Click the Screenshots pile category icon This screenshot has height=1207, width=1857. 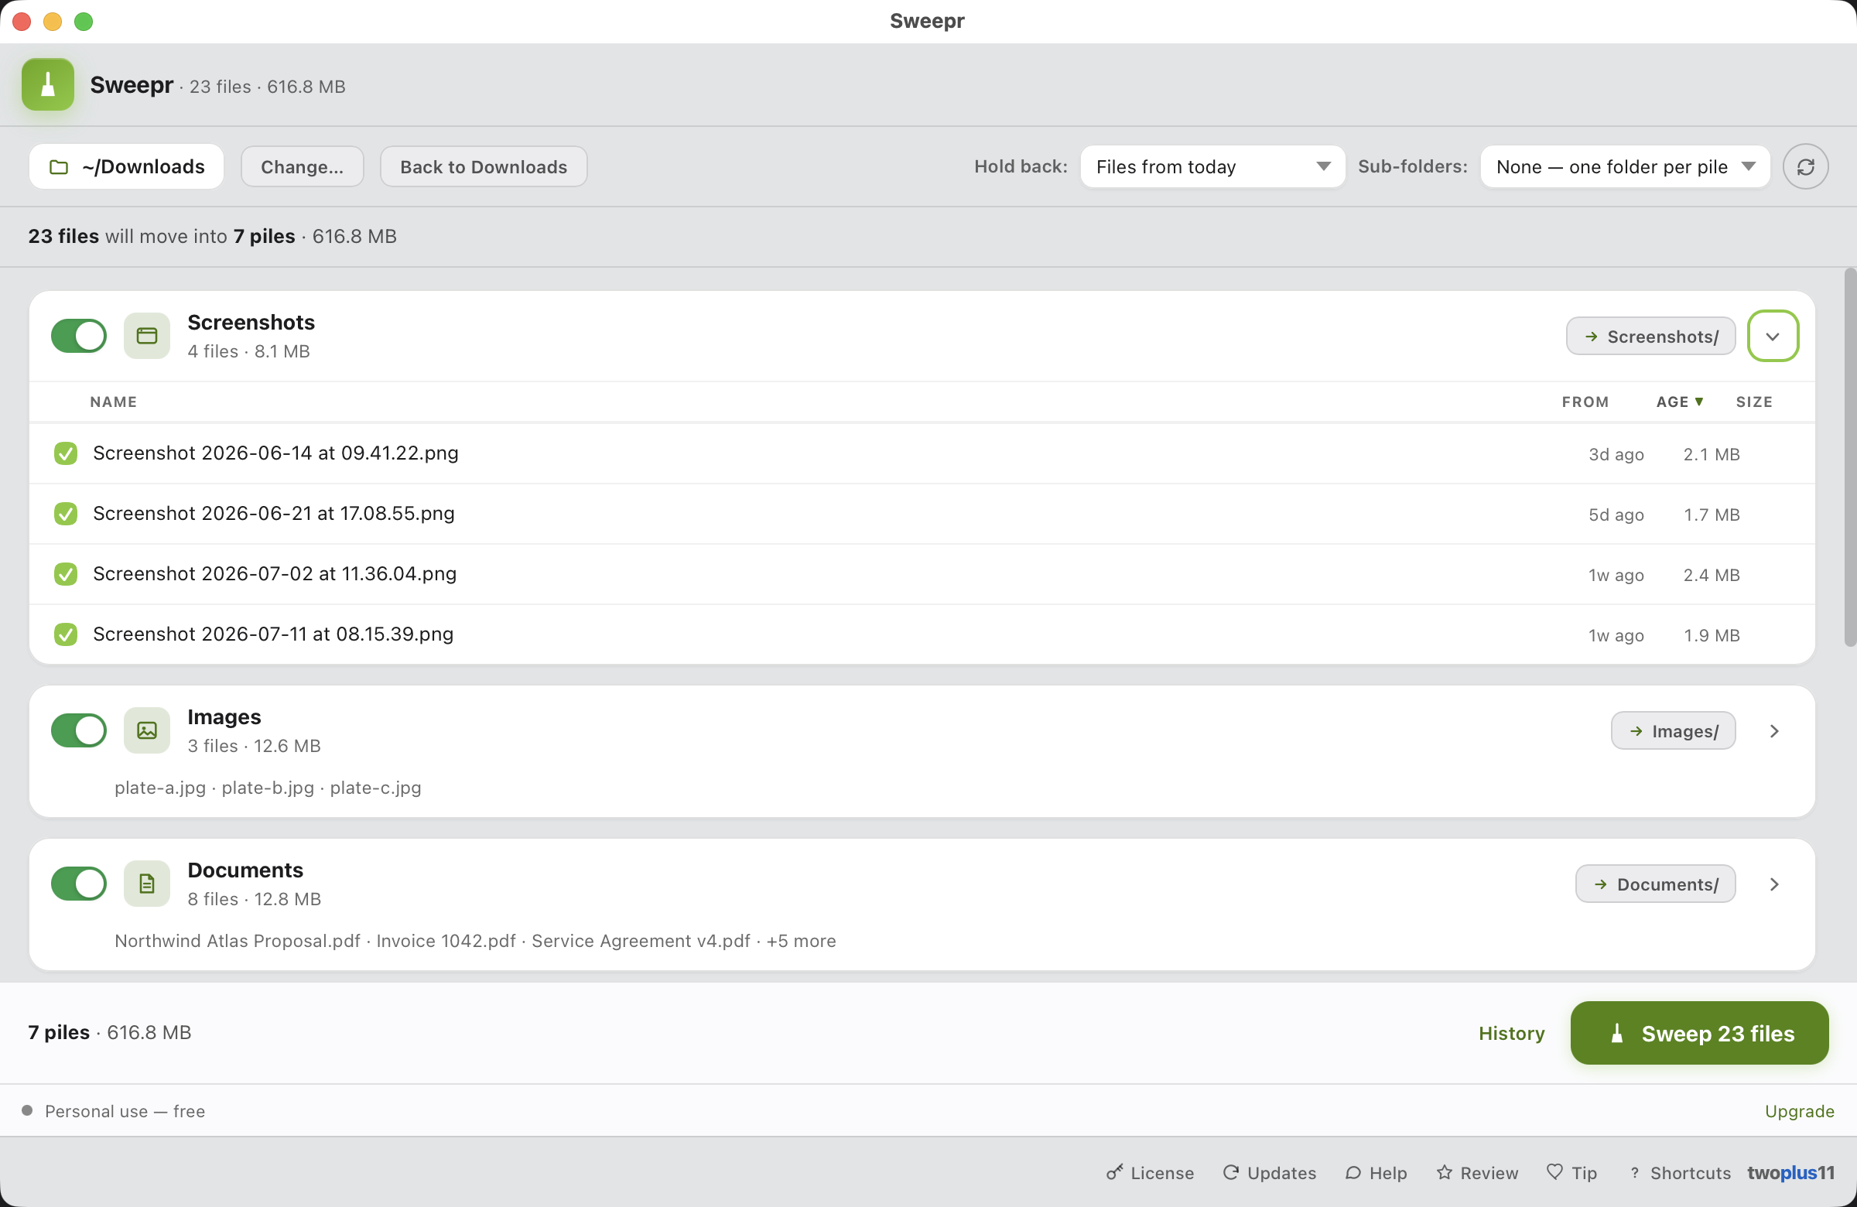[147, 337]
